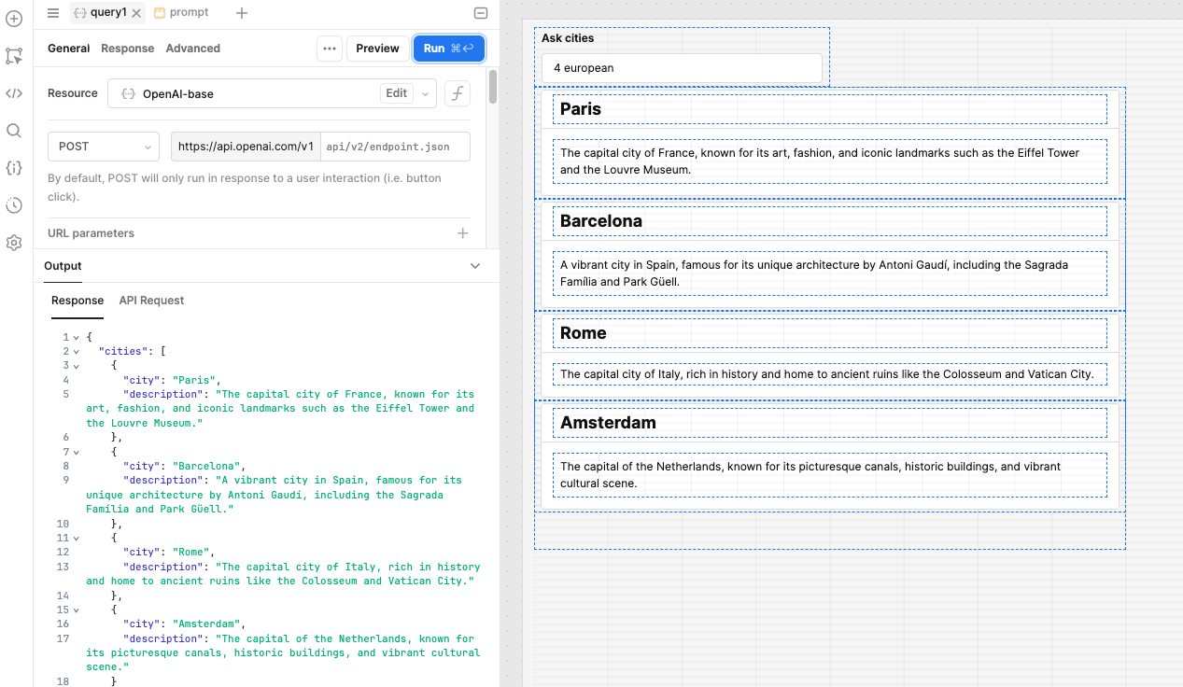The image size is (1183, 687).
Task: Open the history clock icon in sidebar
Action: (14, 205)
